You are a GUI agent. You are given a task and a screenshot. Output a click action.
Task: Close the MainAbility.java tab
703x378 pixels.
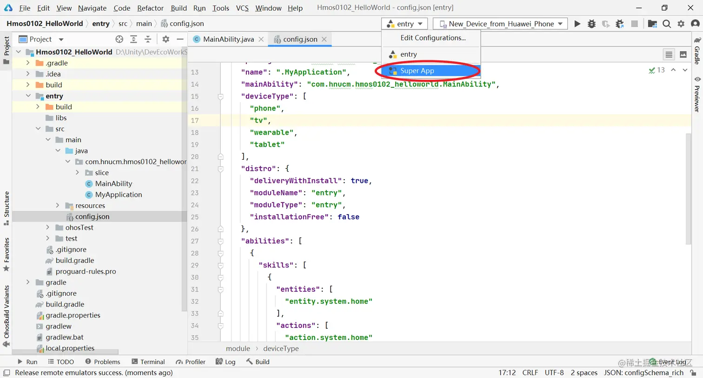click(261, 39)
